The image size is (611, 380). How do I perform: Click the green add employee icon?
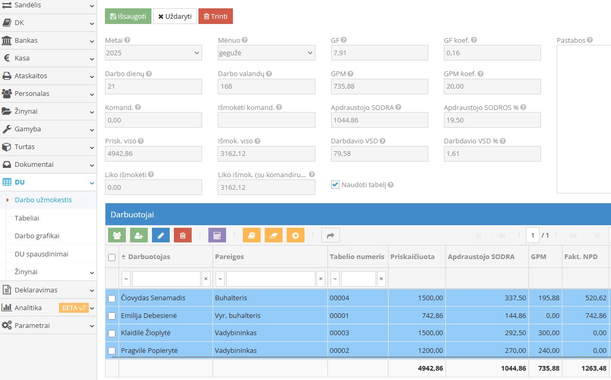(138, 236)
